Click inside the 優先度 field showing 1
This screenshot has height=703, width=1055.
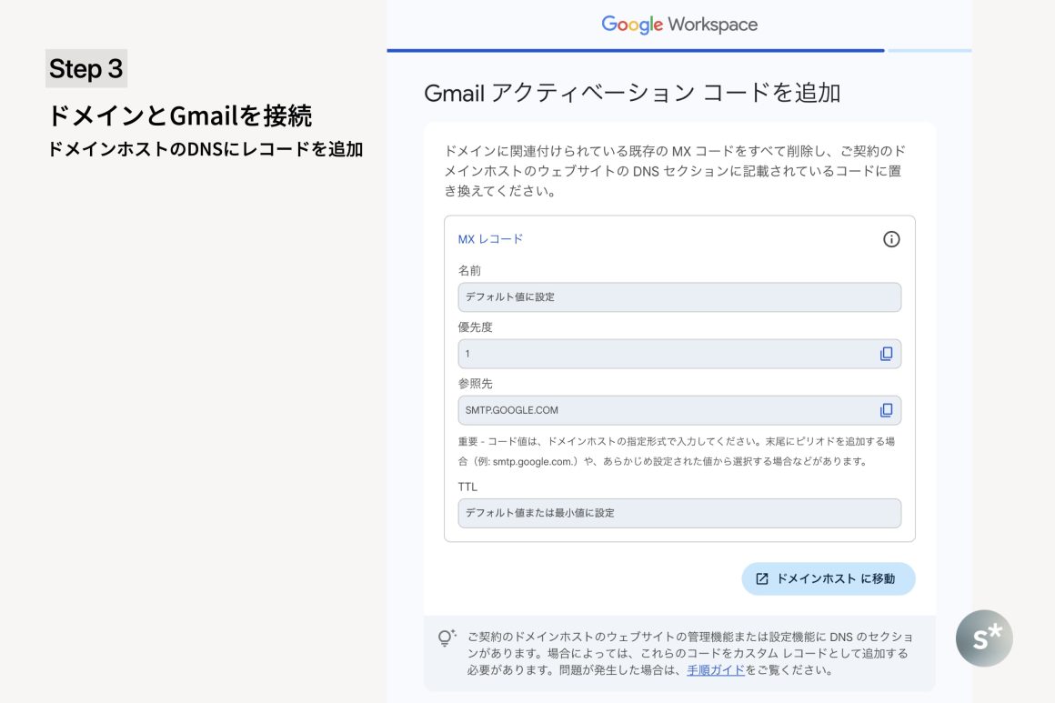(664, 354)
